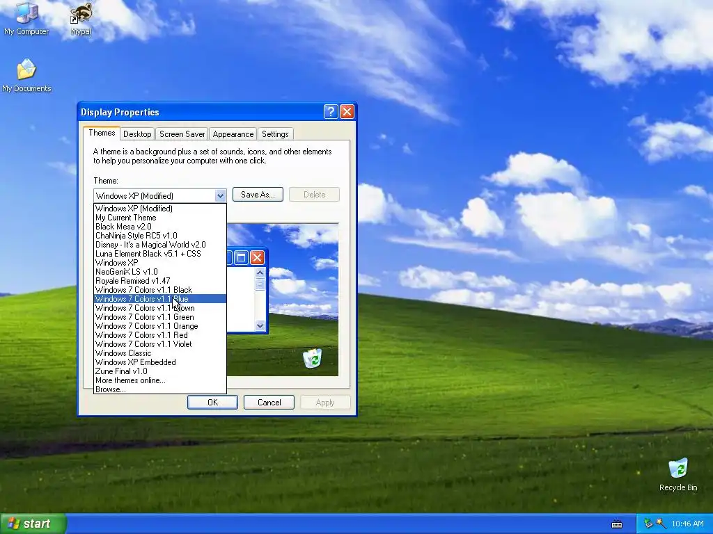713x534 pixels.
Task: Select ChaNinja Style RC5 v1.0 theme
Action: (159, 236)
